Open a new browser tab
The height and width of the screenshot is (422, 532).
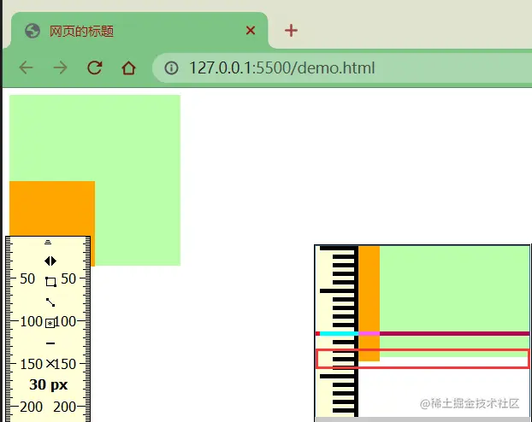(x=291, y=31)
